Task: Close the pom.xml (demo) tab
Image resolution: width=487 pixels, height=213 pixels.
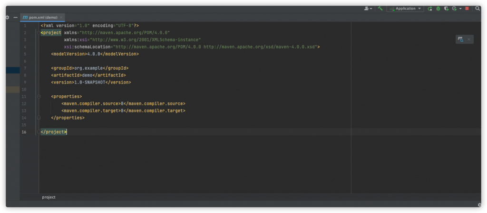Action: coord(60,17)
